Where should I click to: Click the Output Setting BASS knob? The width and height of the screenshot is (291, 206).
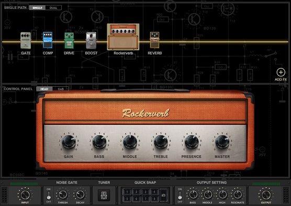(193, 194)
